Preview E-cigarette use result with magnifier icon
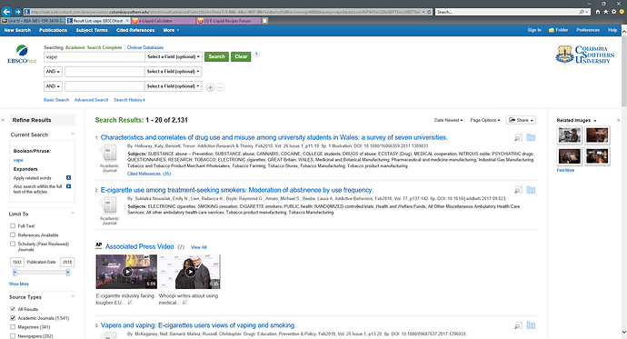The height and width of the screenshot is (339, 627). click(518, 190)
